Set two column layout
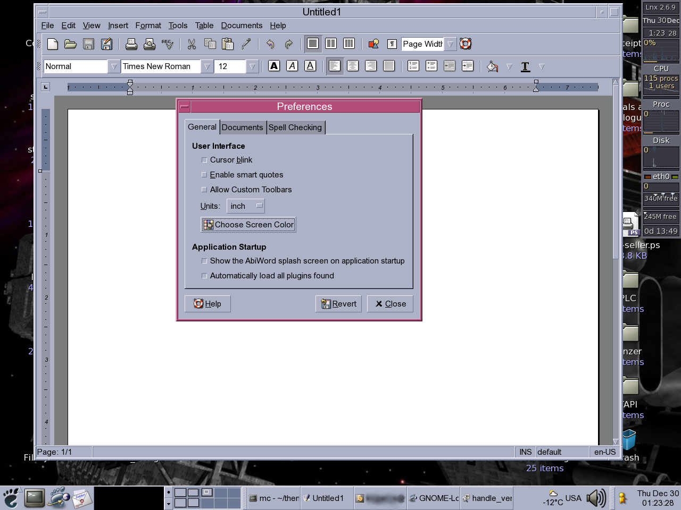The image size is (681, 510). [331, 44]
